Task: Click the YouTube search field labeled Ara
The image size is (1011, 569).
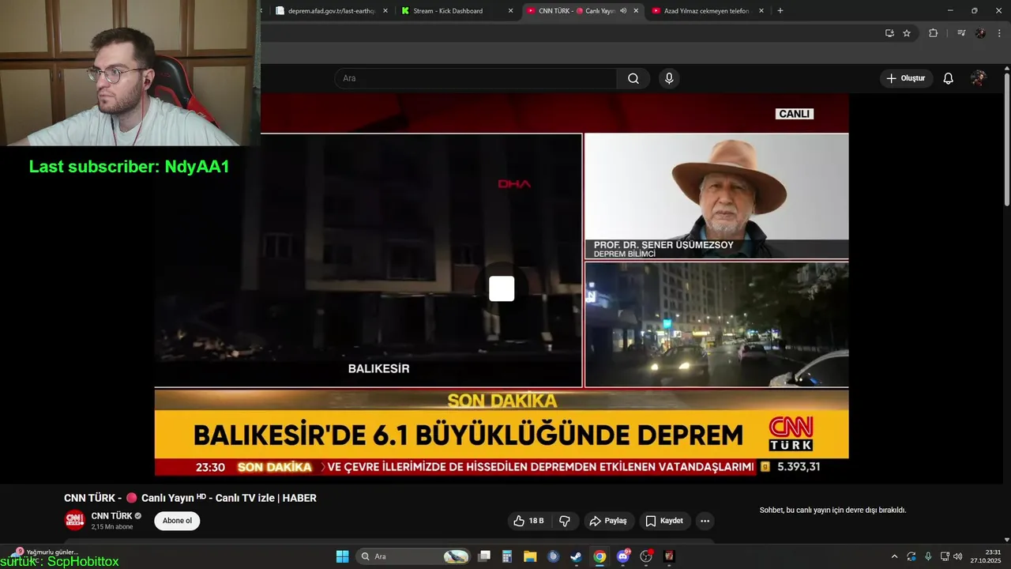Action: (475, 78)
